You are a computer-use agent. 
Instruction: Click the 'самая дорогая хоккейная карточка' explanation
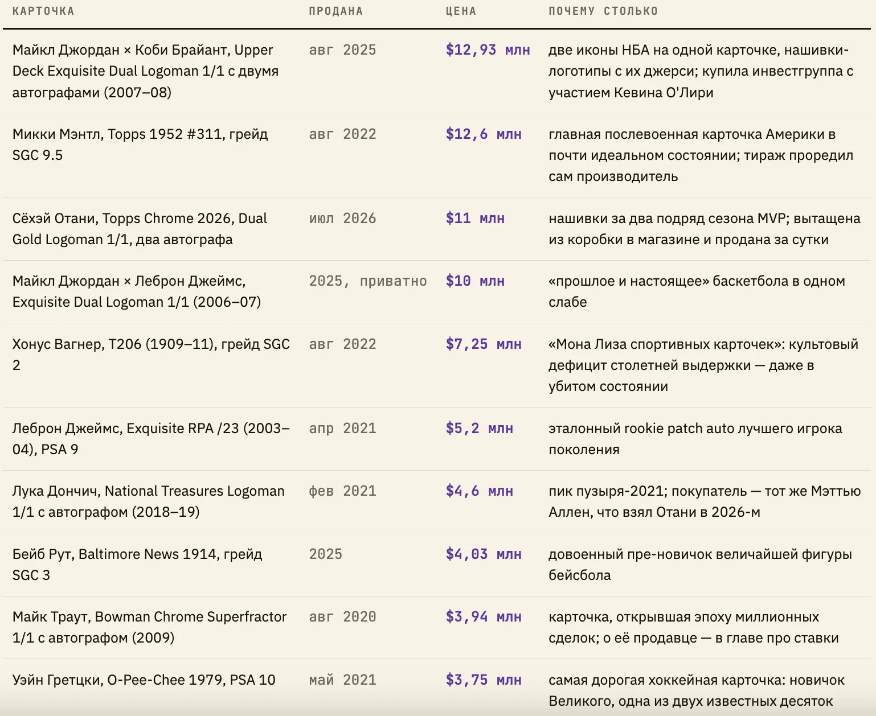697,690
